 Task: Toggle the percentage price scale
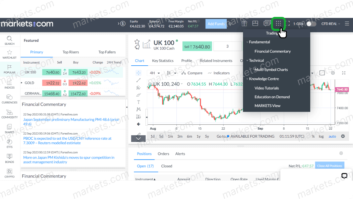click(313, 136)
